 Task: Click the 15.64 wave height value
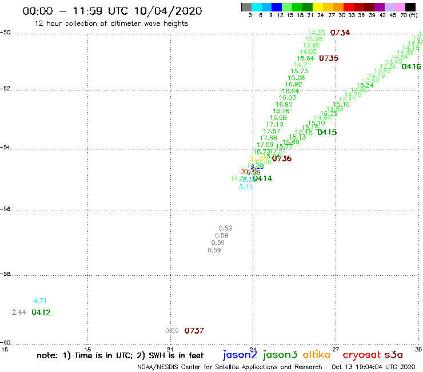point(305,58)
